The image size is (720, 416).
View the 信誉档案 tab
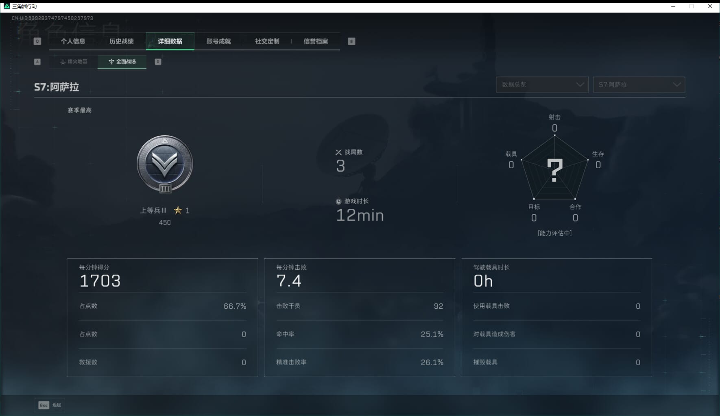coord(316,41)
